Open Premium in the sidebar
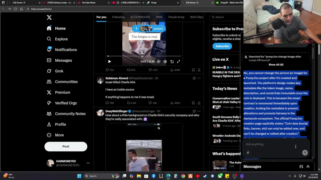Screen dimensions: 321x180 [58, 92]
